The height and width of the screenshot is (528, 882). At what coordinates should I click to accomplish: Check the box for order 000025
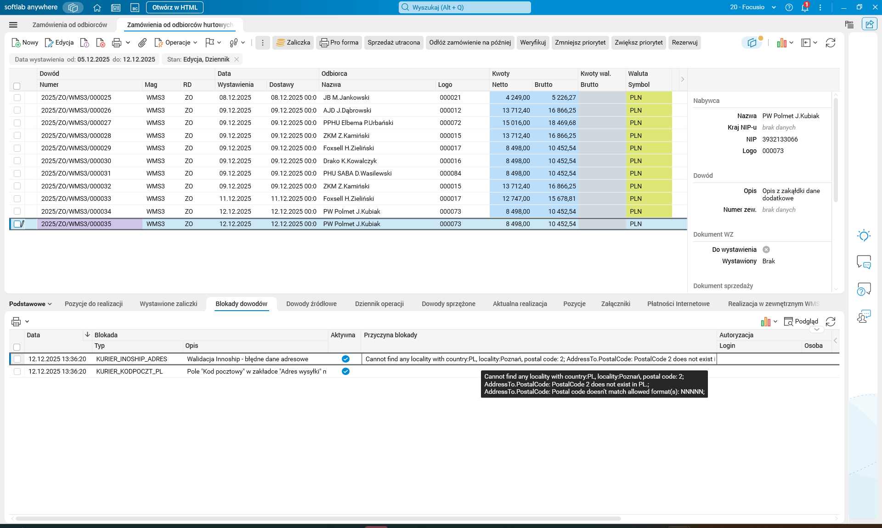tap(17, 97)
